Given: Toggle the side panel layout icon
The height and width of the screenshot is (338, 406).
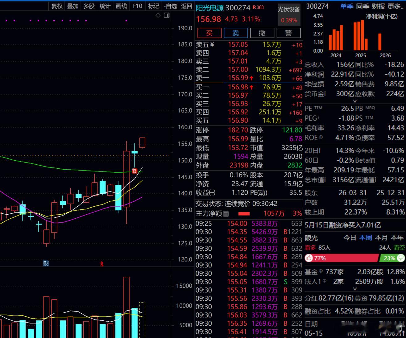Looking at the screenshot, I should pyautogui.click(x=167, y=15).
